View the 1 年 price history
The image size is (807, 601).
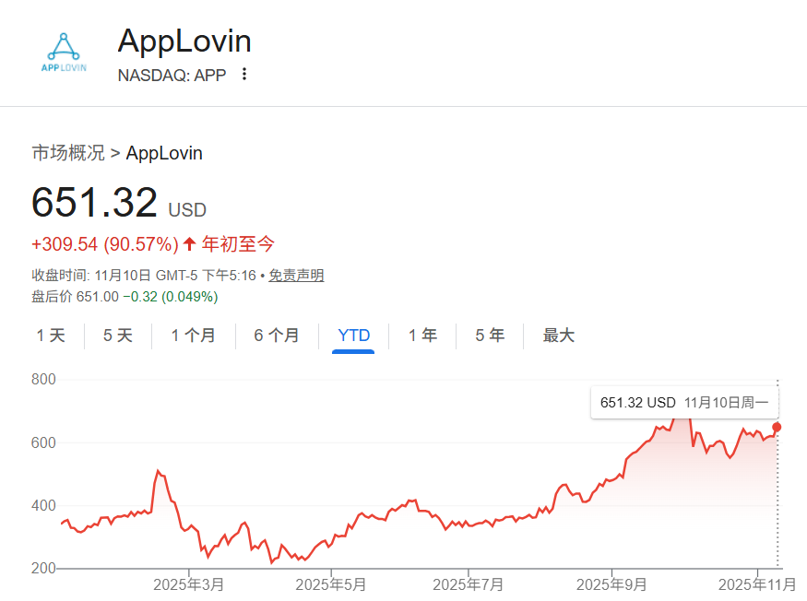pyautogui.click(x=422, y=336)
